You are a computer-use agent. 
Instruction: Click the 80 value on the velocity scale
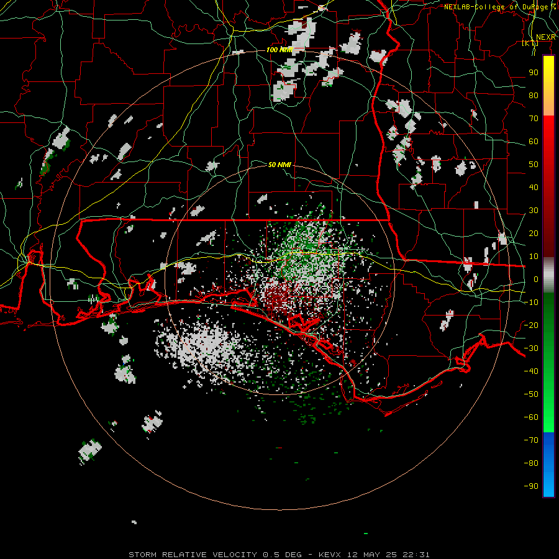[x=534, y=96]
